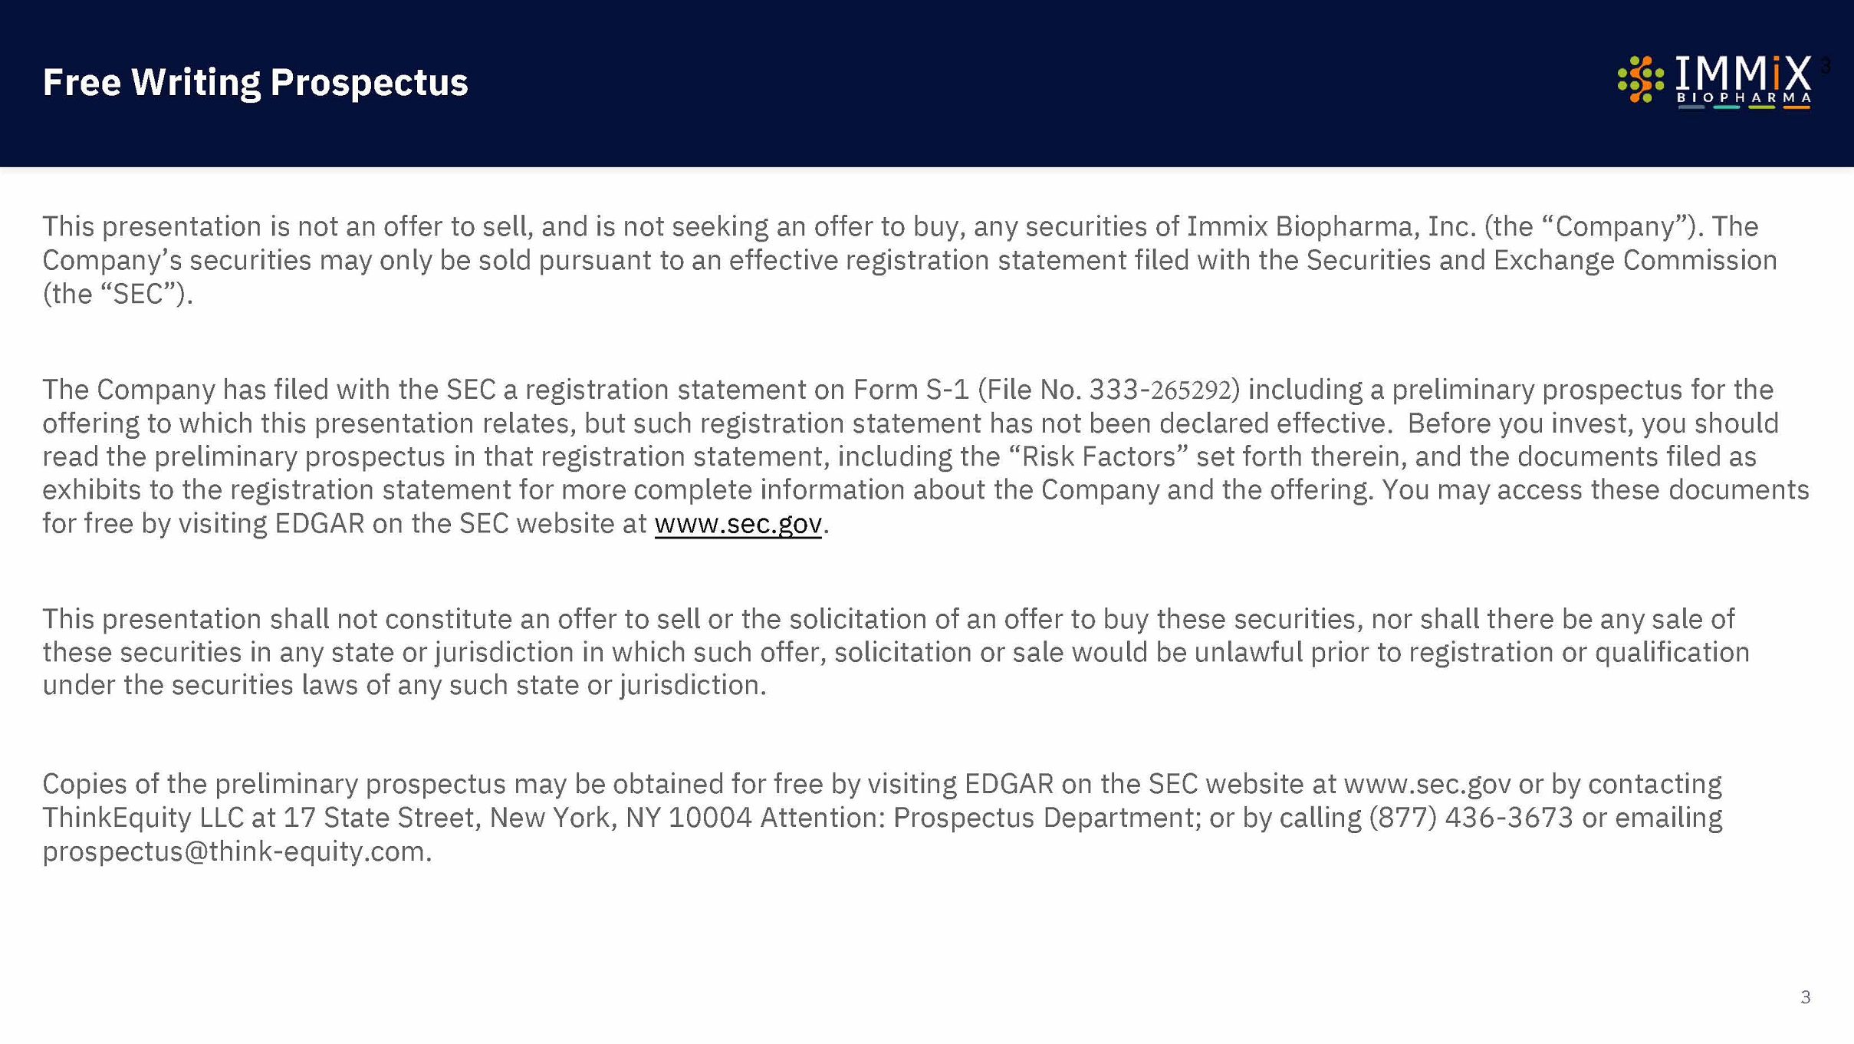Click the teal bar beneath the logo
The height and width of the screenshot is (1044, 1854).
coord(1726,107)
